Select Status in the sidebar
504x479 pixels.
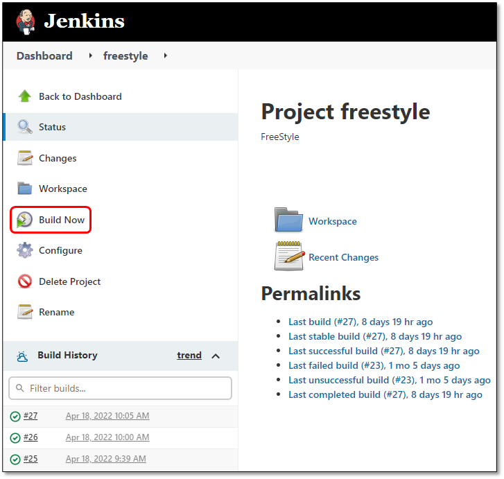(x=52, y=127)
